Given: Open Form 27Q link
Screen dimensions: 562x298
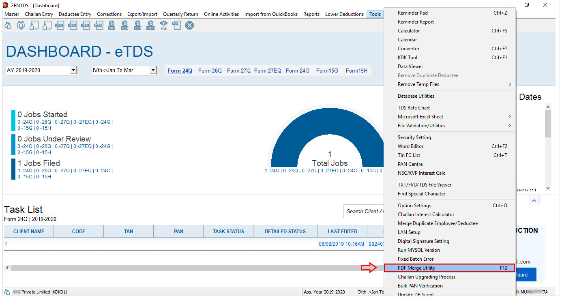Looking at the screenshot, I should (x=239, y=71).
